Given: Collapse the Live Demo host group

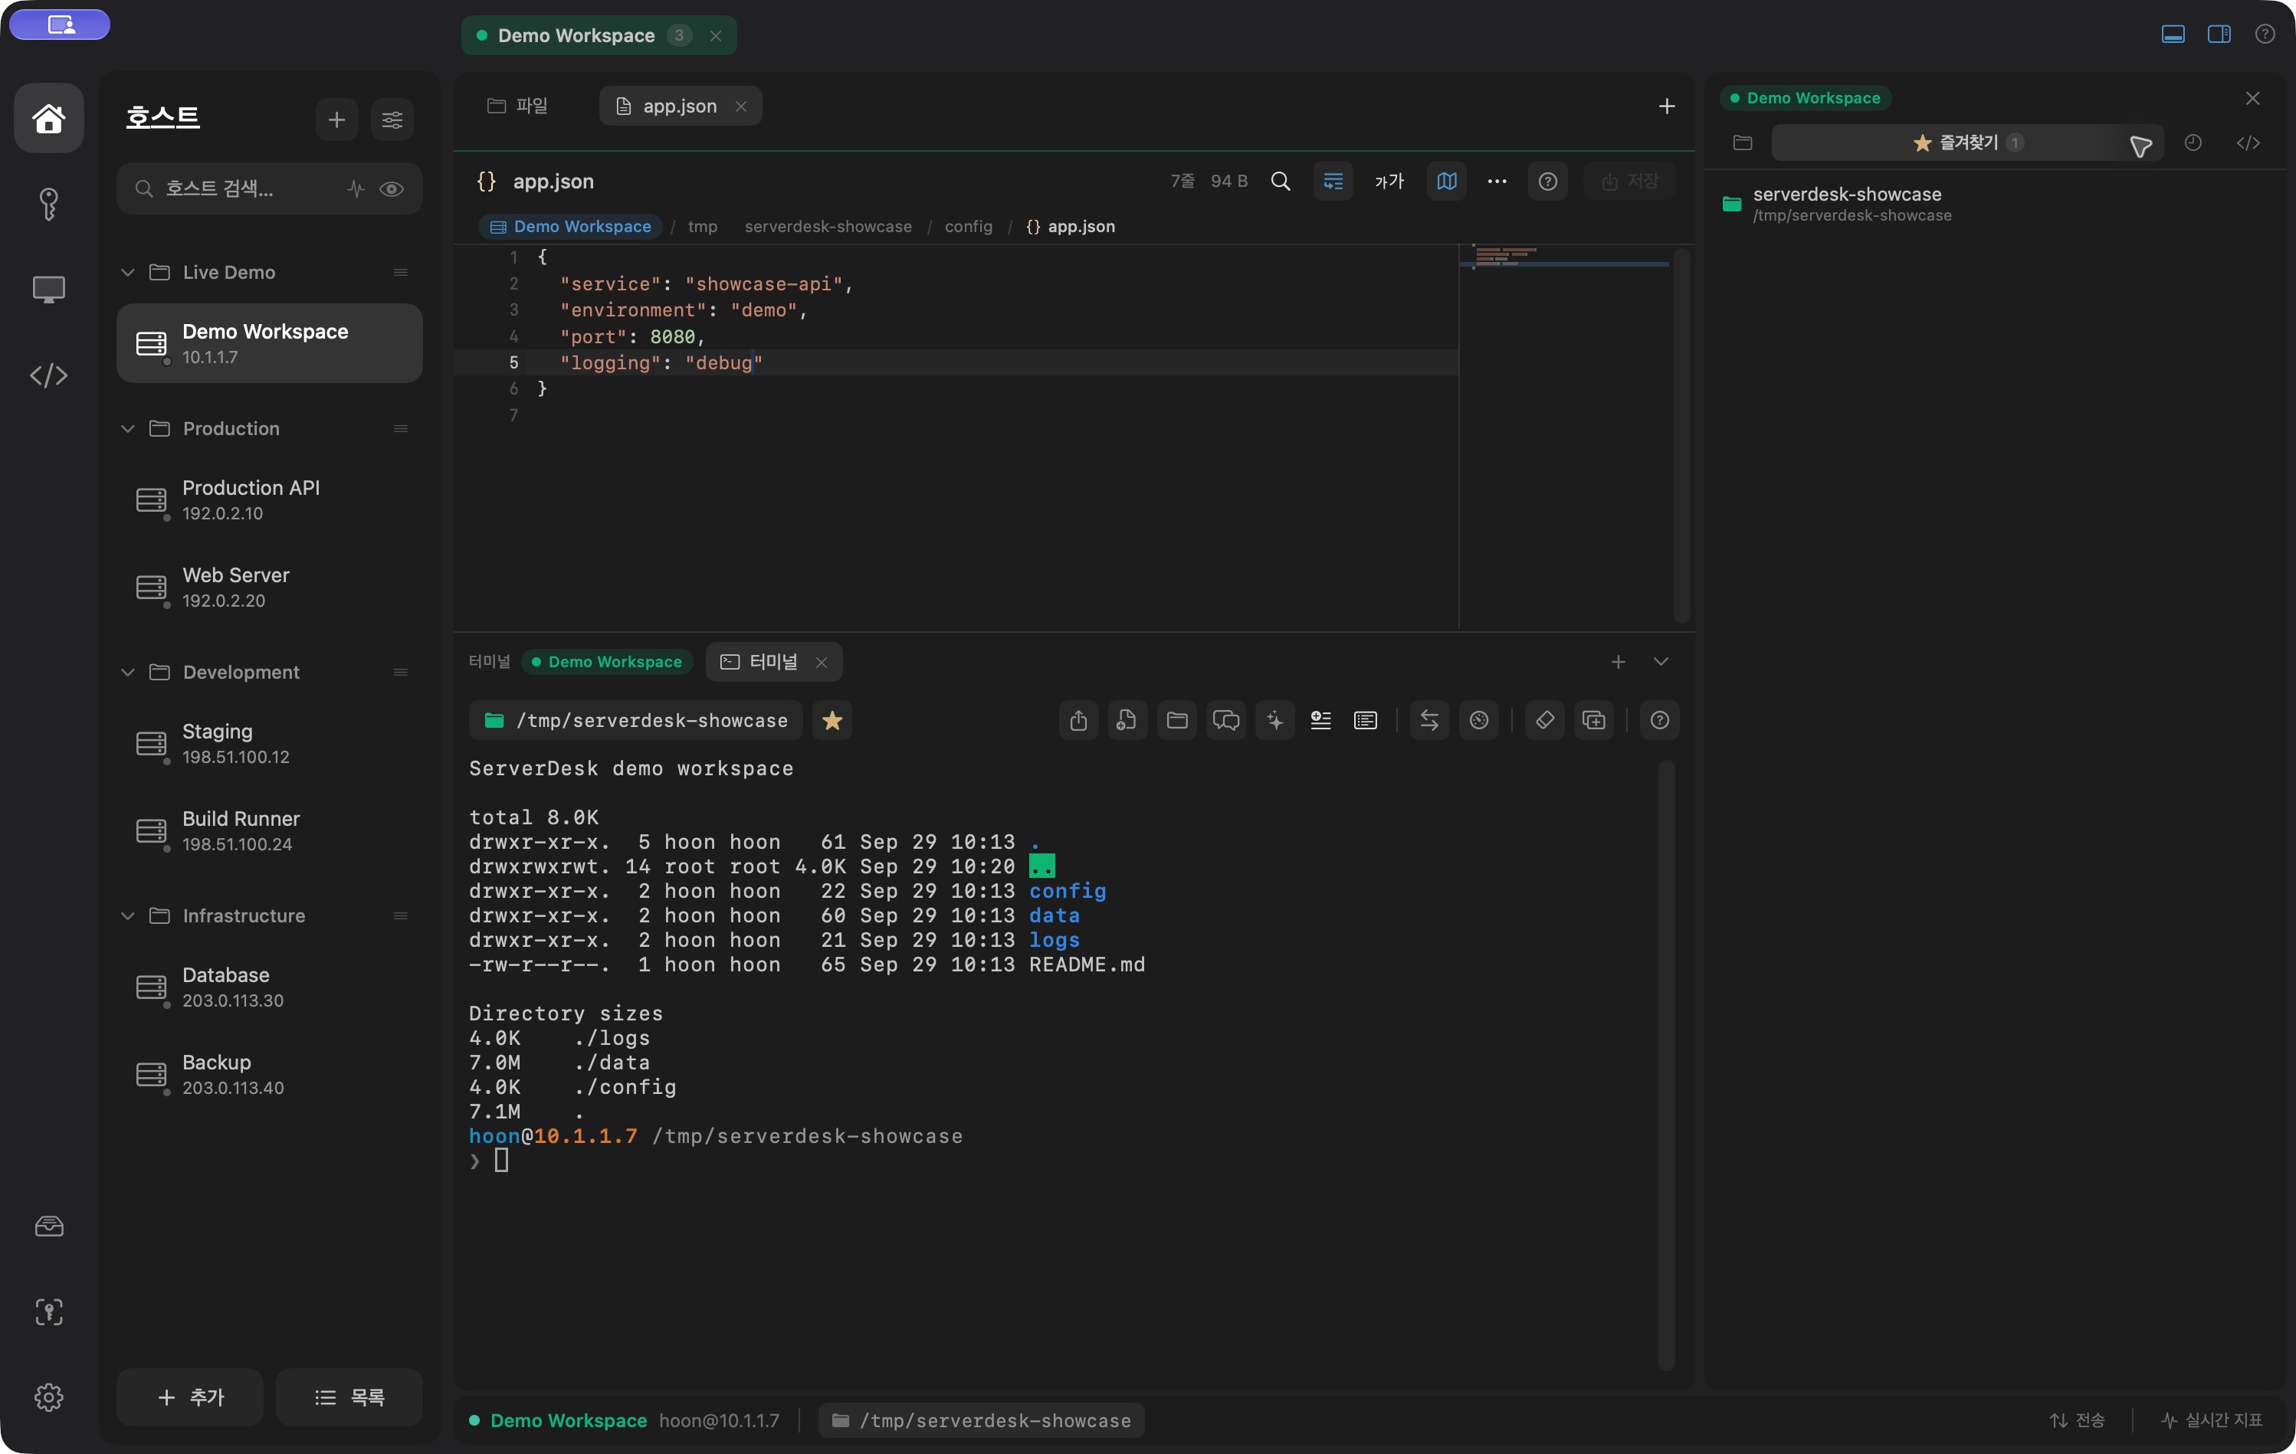Looking at the screenshot, I should click(x=128, y=273).
